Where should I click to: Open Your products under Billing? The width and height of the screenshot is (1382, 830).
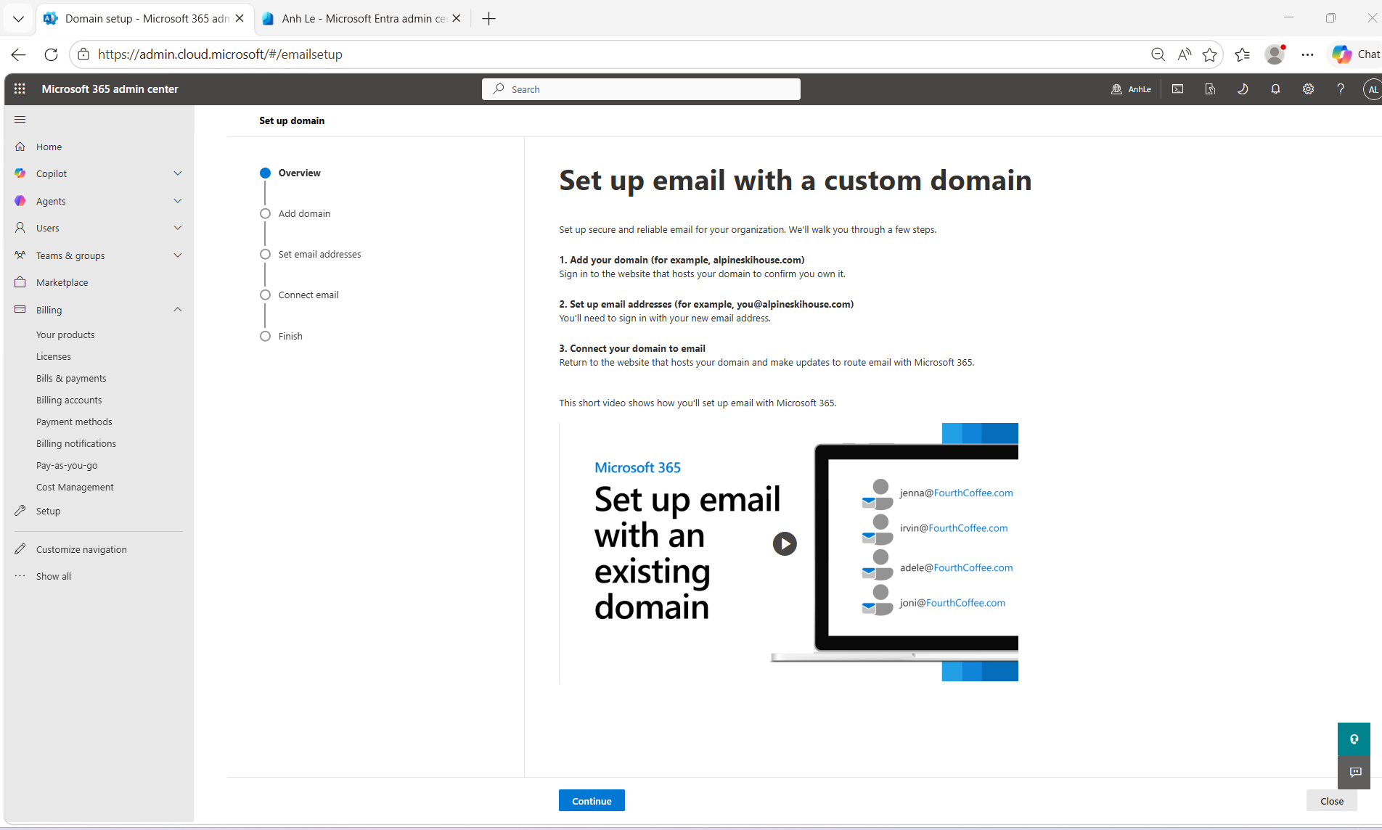[65, 334]
